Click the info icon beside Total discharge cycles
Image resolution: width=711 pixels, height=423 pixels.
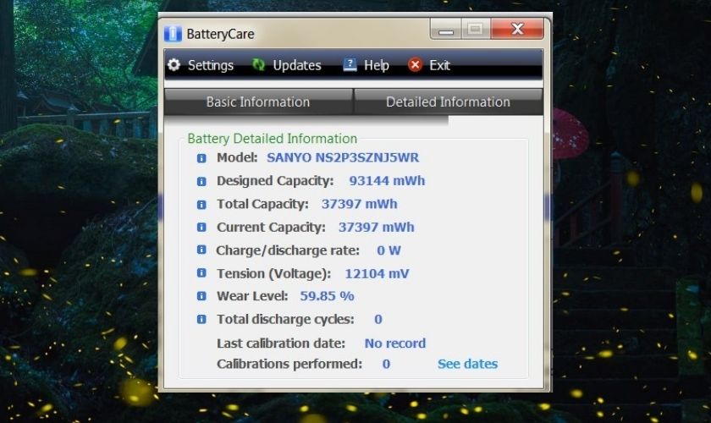tap(201, 320)
